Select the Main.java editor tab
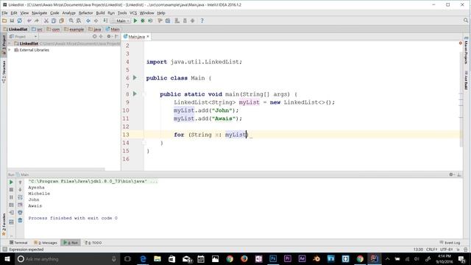Screen dimensions: 471x265 (136, 37)
